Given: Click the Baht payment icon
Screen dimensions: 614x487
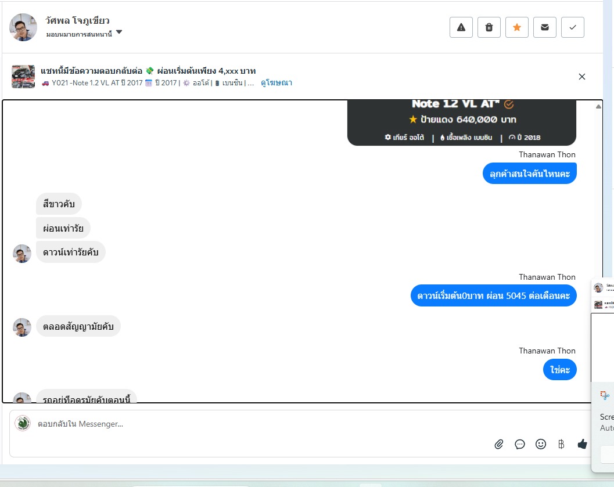Looking at the screenshot, I should click(561, 444).
